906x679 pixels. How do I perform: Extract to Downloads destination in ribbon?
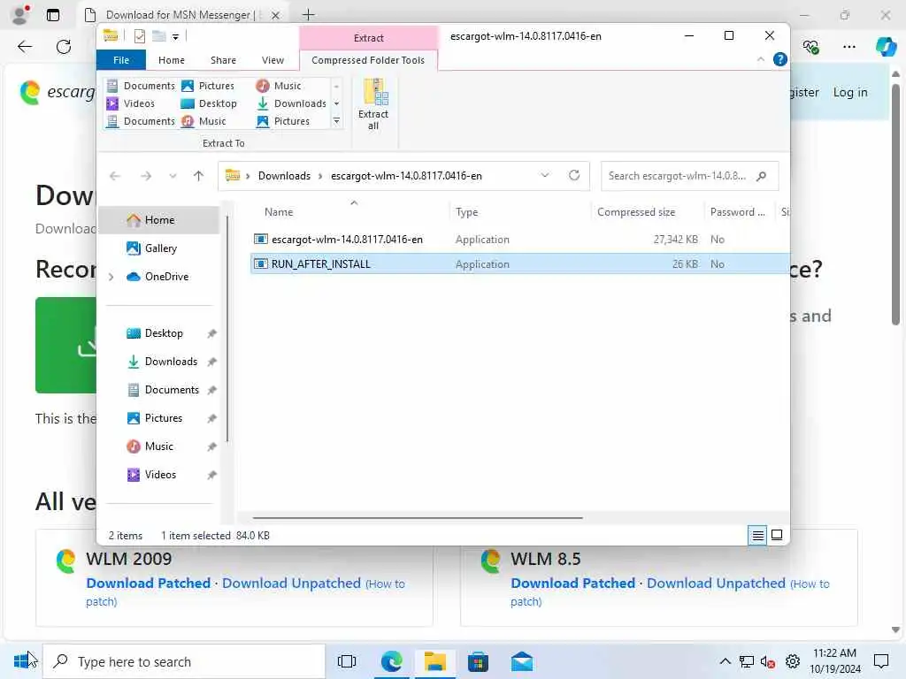[x=292, y=103]
